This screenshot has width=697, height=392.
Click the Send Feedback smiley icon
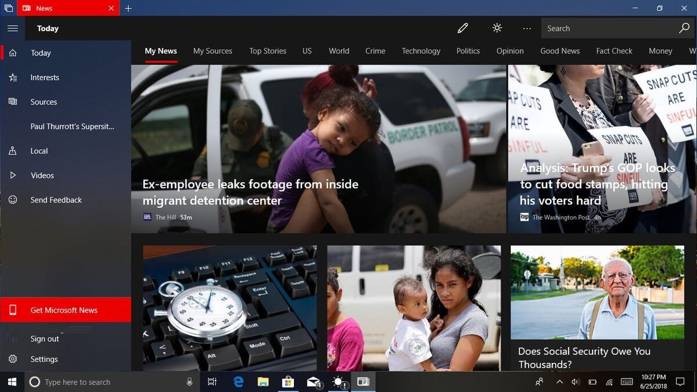(x=13, y=200)
